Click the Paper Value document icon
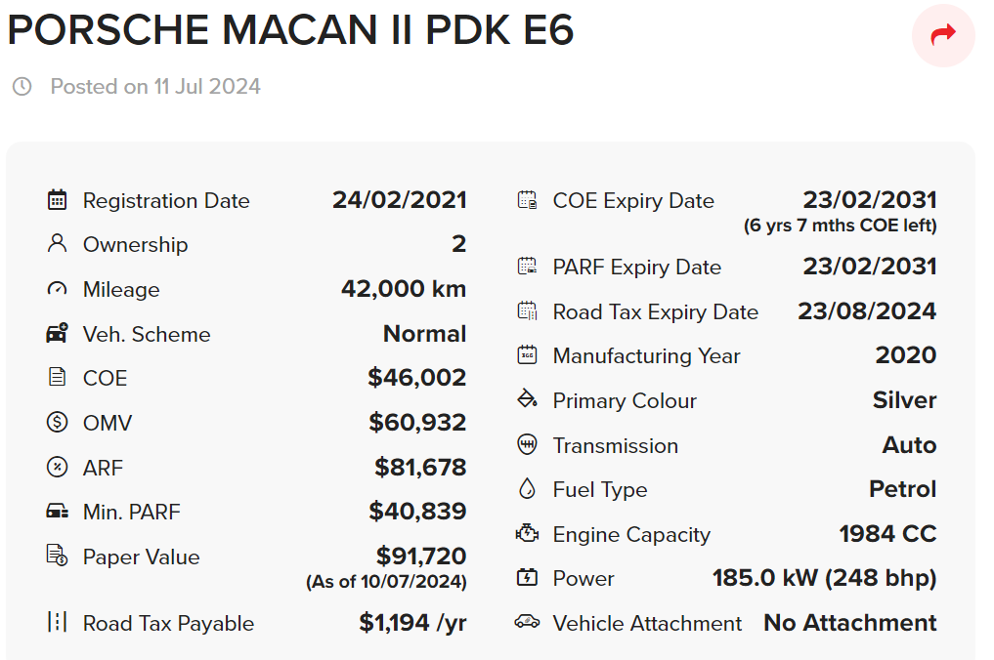This screenshot has width=994, height=660. tap(57, 555)
